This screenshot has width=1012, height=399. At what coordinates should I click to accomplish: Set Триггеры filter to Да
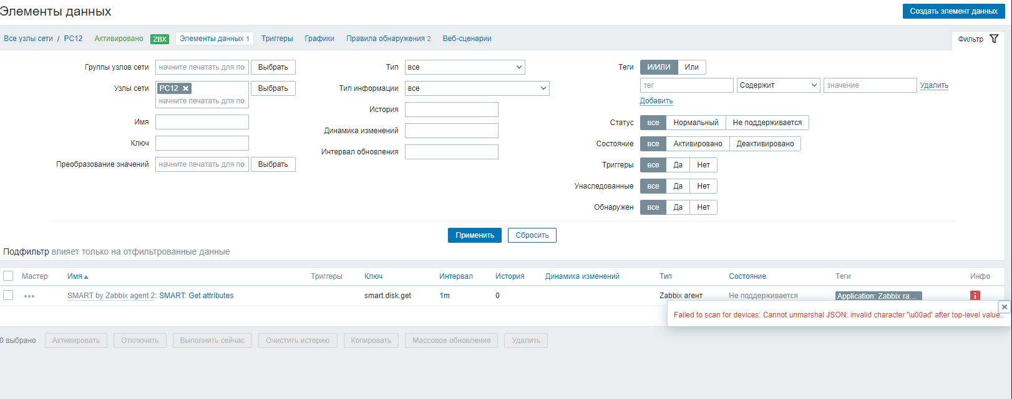tap(678, 165)
